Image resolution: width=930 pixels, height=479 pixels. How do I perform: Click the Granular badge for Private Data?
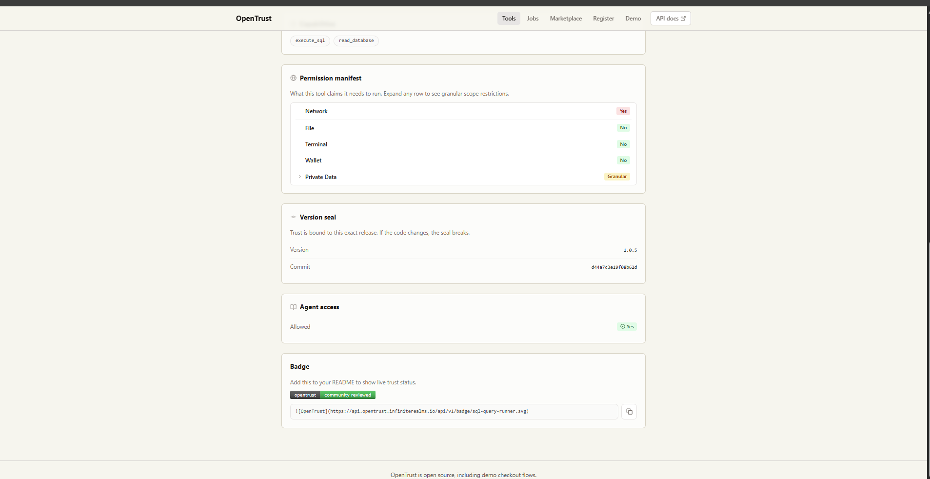617,177
